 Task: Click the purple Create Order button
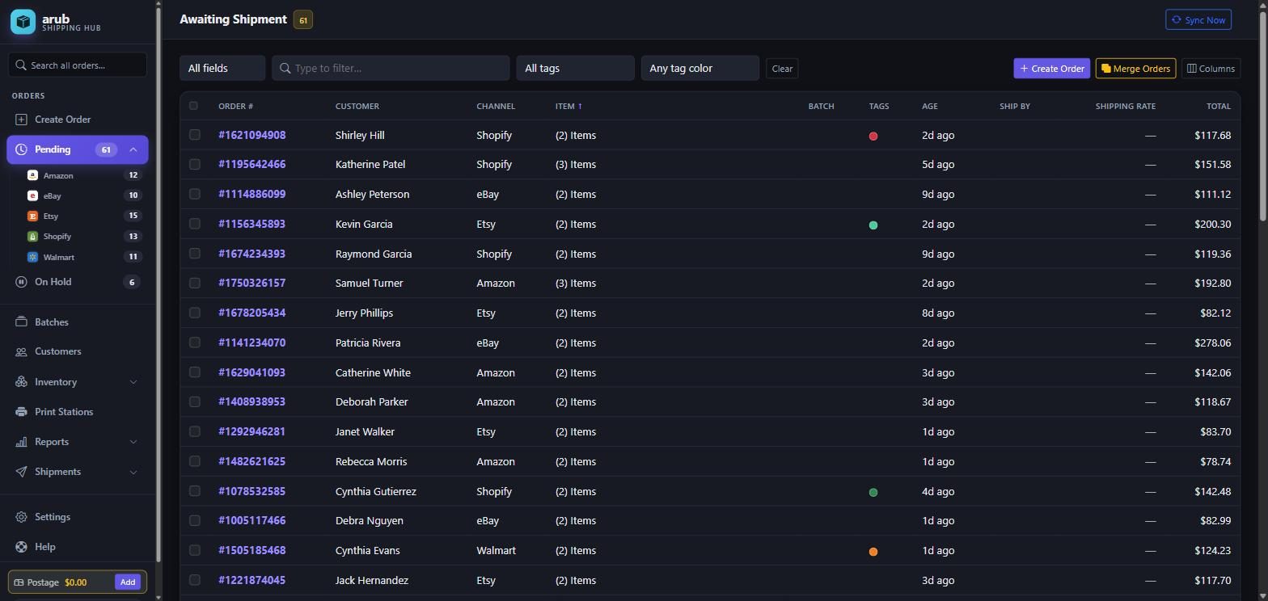[1051, 69]
